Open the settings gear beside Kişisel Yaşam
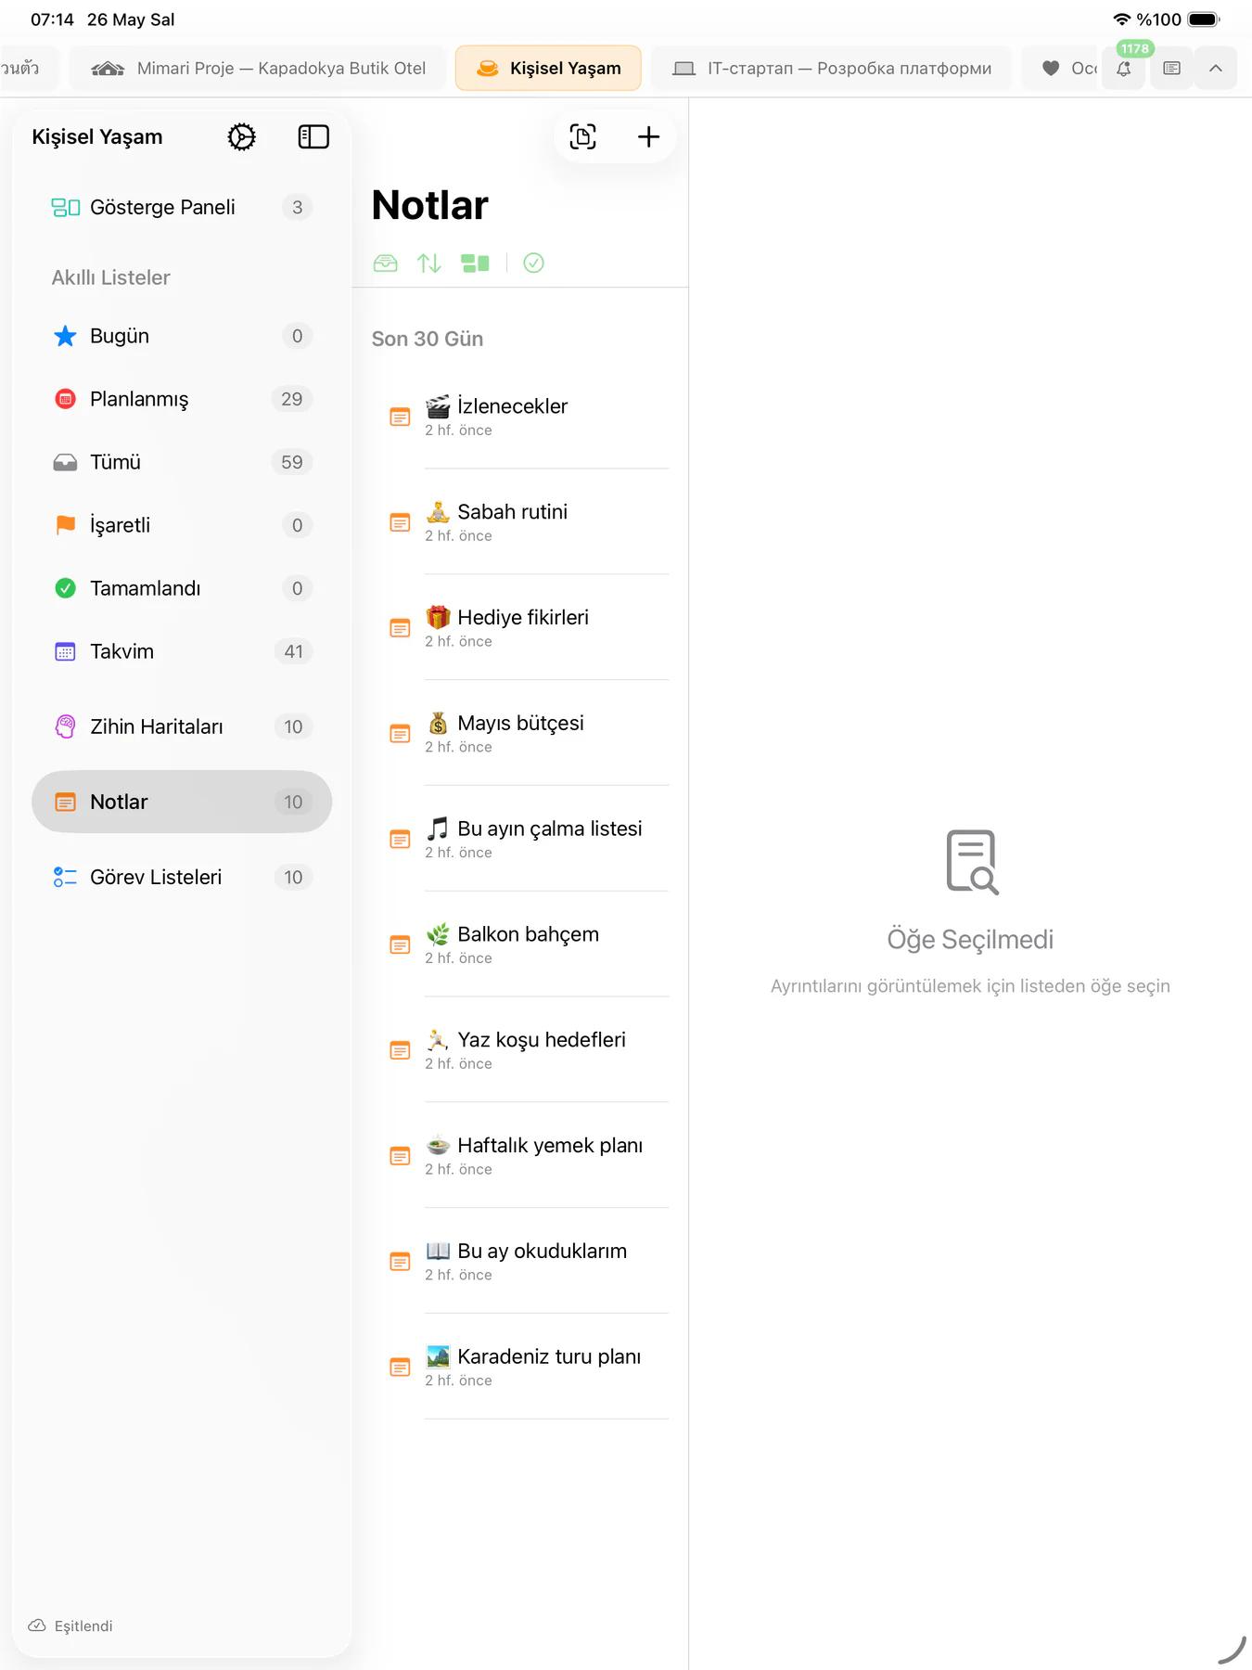Viewport: 1252px width, 1670px height. point(241,137)
